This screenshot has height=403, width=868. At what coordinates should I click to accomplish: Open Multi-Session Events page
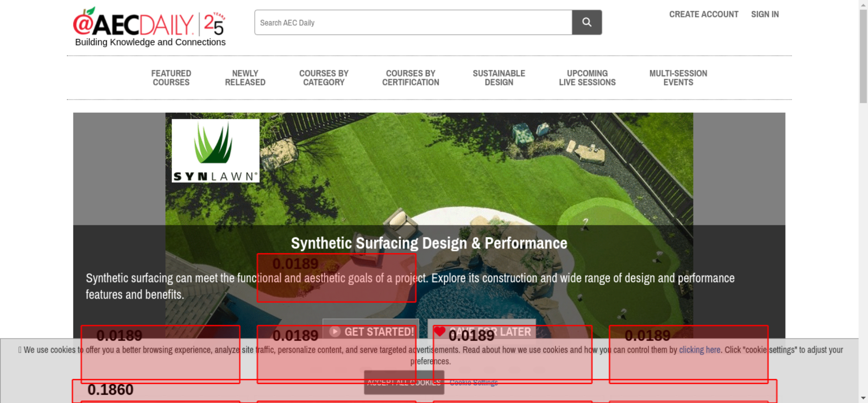[678, 78]
